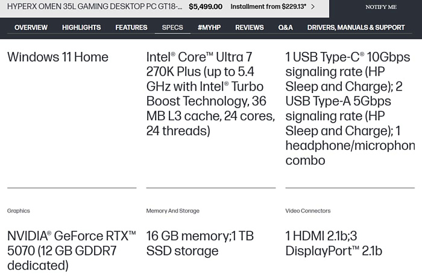The image size is (422, 279).
Task: Open Drivers, Manuals & Support tab
Action: click(x=356, y=28)
